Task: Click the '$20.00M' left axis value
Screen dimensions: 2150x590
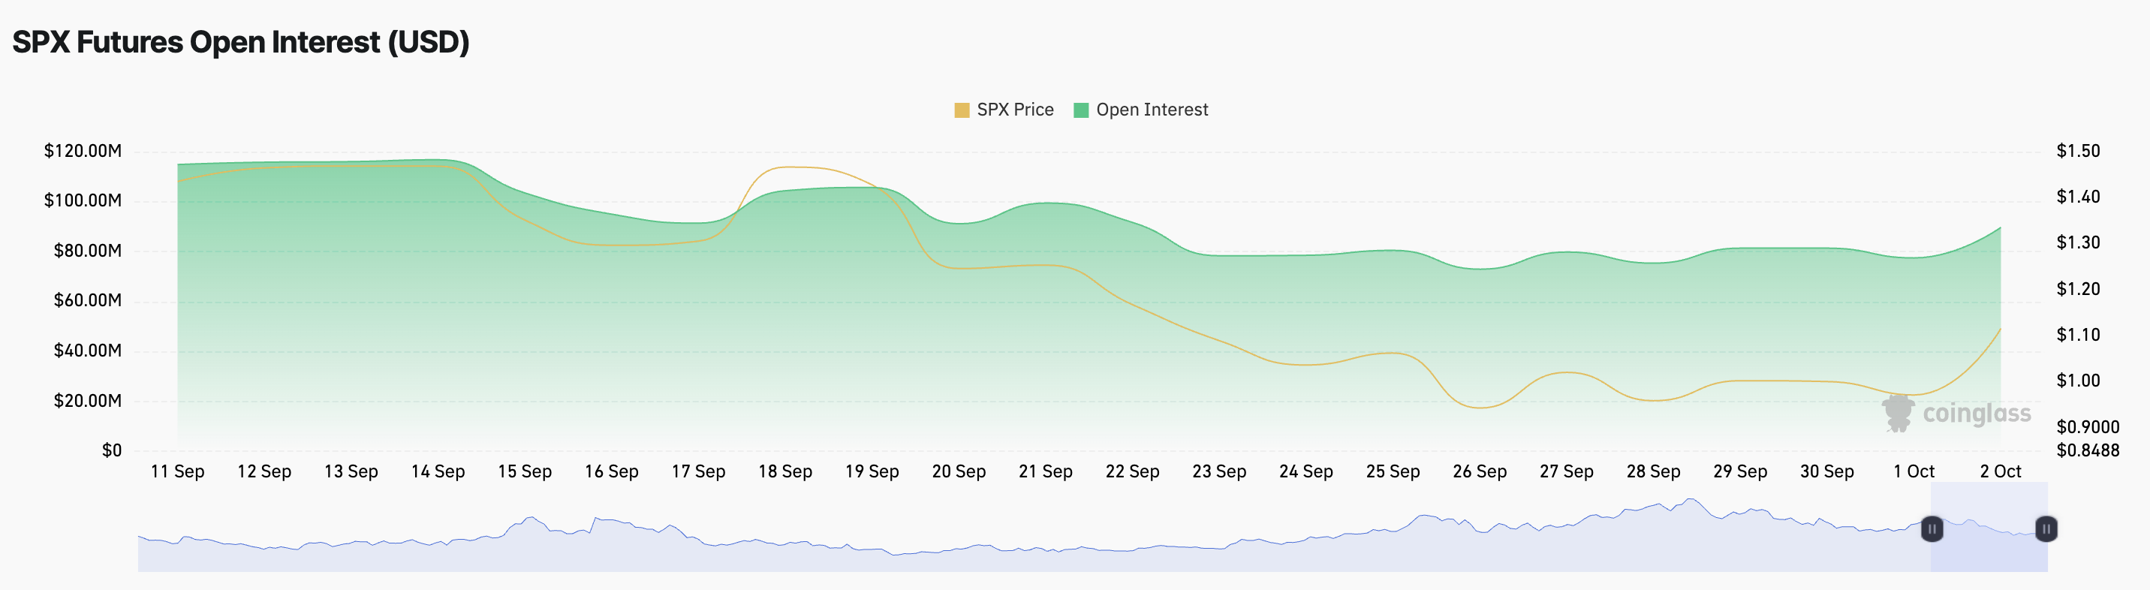Action: pos(88,401)
